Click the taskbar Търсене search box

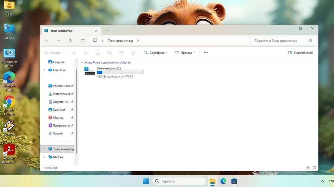[x=179, y=181]
